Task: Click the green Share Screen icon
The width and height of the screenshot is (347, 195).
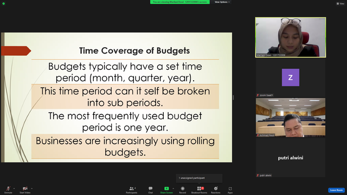Action: (x=166, y=188)
